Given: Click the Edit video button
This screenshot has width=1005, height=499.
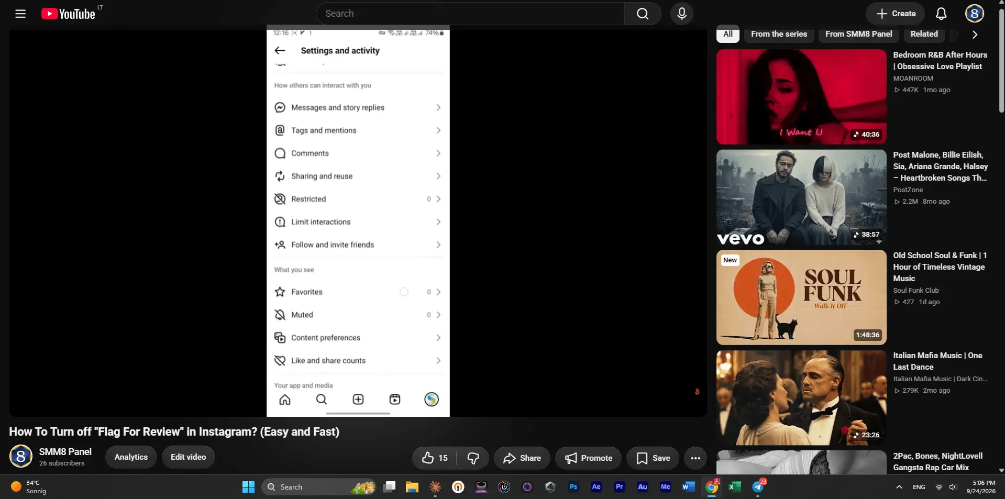Looking at the screenshot, I should pos(189,457).
